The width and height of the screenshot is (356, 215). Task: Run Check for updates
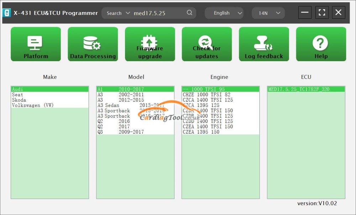pos(207,44)
